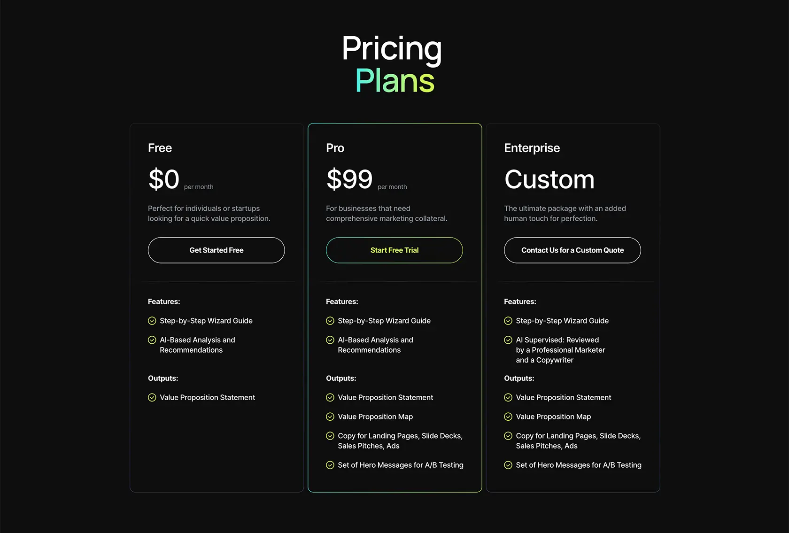Click the Custom price text in Enterprise
The width and height of the screenshot is (789, 533).
pyautogui.click(x=549, y=179)
